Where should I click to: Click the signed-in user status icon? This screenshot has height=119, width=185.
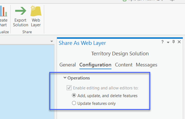(x=124, y=1)
